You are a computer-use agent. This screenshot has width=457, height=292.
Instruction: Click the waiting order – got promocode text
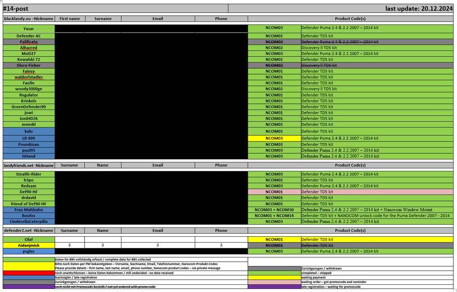pos(334,282)
